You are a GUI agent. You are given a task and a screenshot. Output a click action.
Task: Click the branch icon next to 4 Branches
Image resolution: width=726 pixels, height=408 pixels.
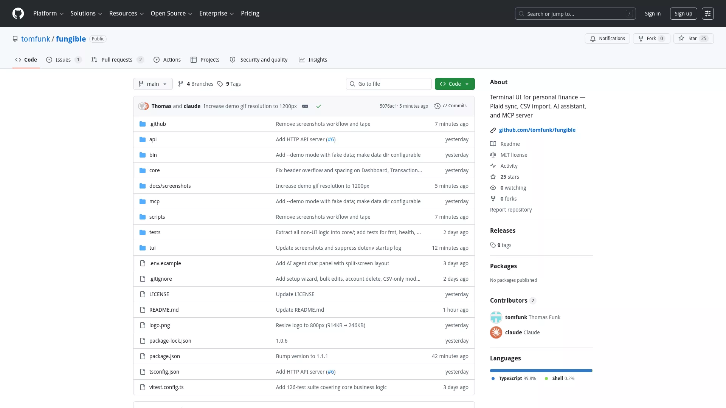pos(181,84)
